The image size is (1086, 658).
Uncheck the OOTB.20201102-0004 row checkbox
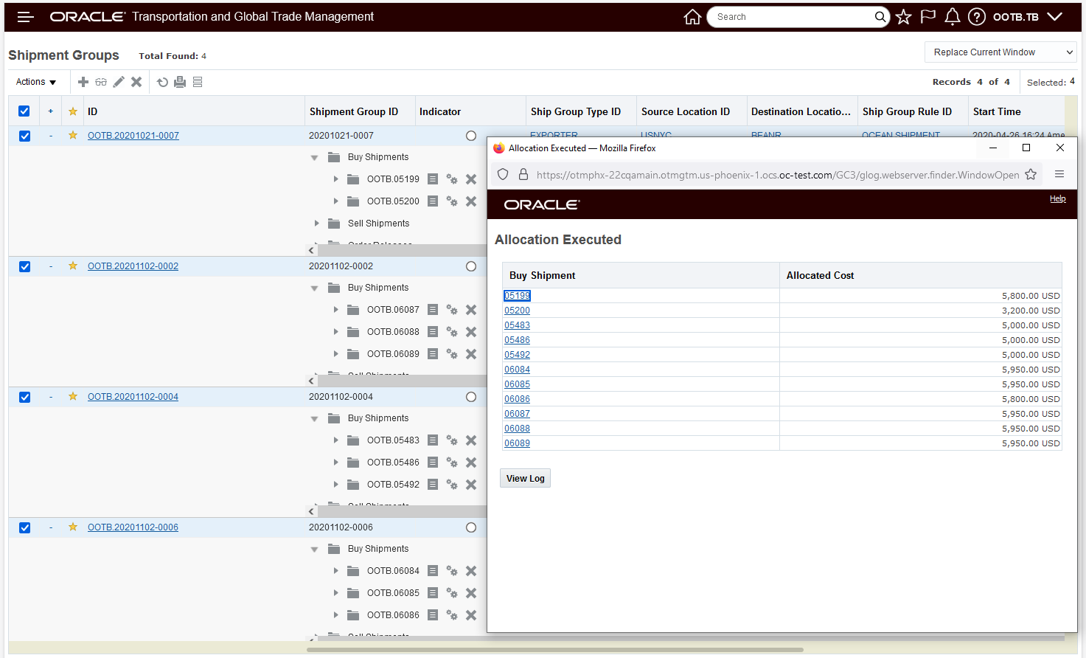tap(24, 397)
